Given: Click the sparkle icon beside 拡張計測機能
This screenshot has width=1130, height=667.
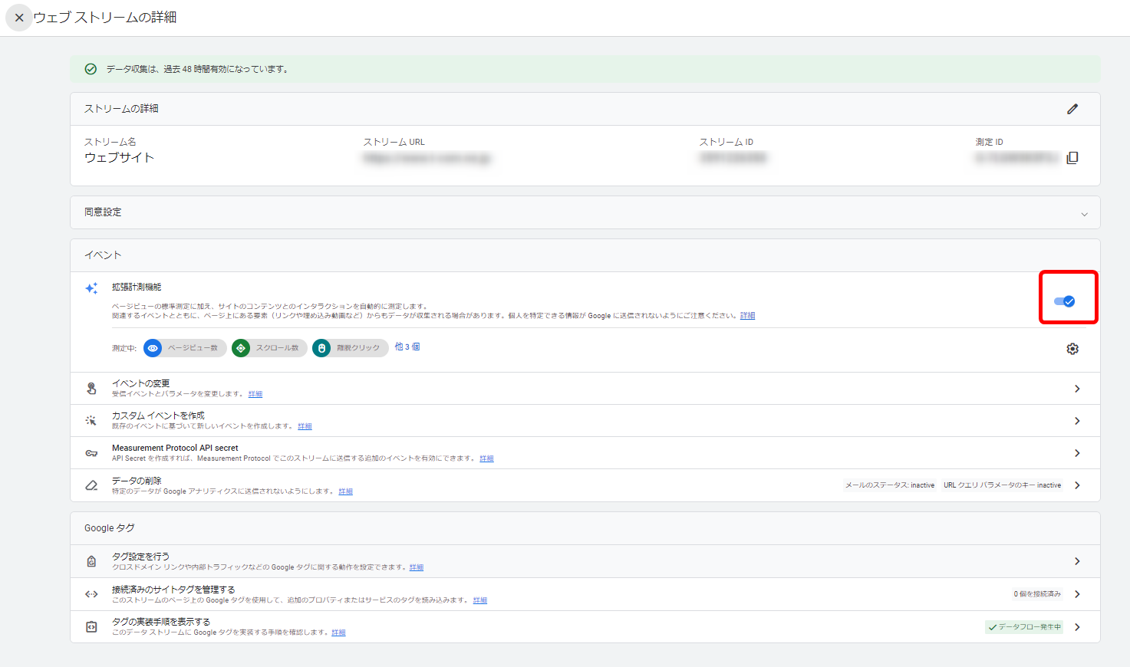Looking at the screenshot, I should pyautogui.click(x=91, y=288).
